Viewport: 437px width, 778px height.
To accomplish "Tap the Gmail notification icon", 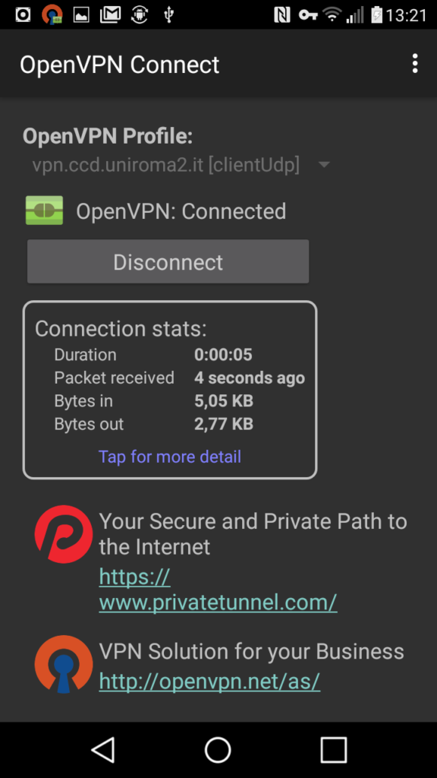I will (x=110, y=15).
